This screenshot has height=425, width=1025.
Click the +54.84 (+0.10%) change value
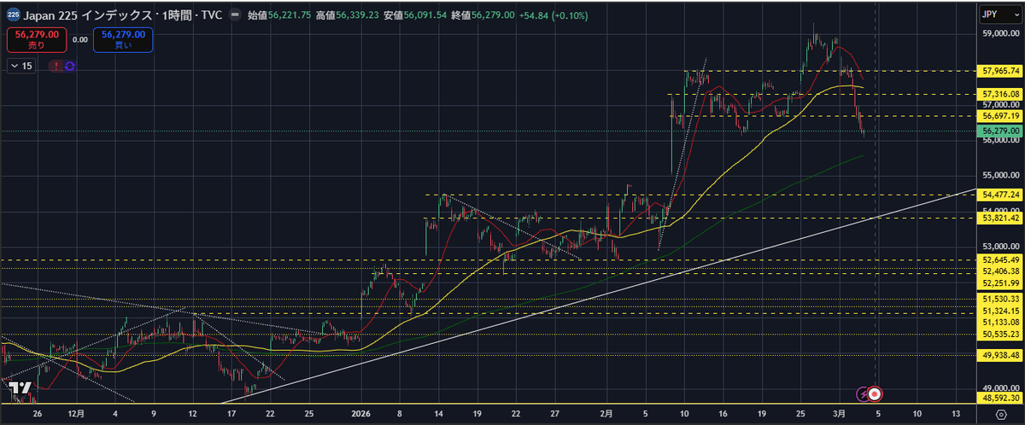tap(553, 15)
